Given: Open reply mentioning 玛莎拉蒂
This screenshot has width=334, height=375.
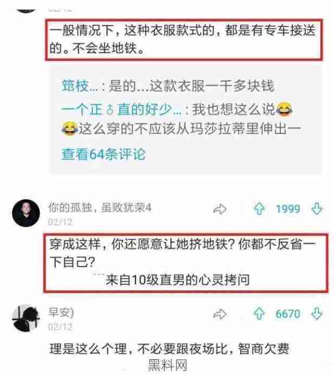Looking at the screenshot, I should pos(181,119).
